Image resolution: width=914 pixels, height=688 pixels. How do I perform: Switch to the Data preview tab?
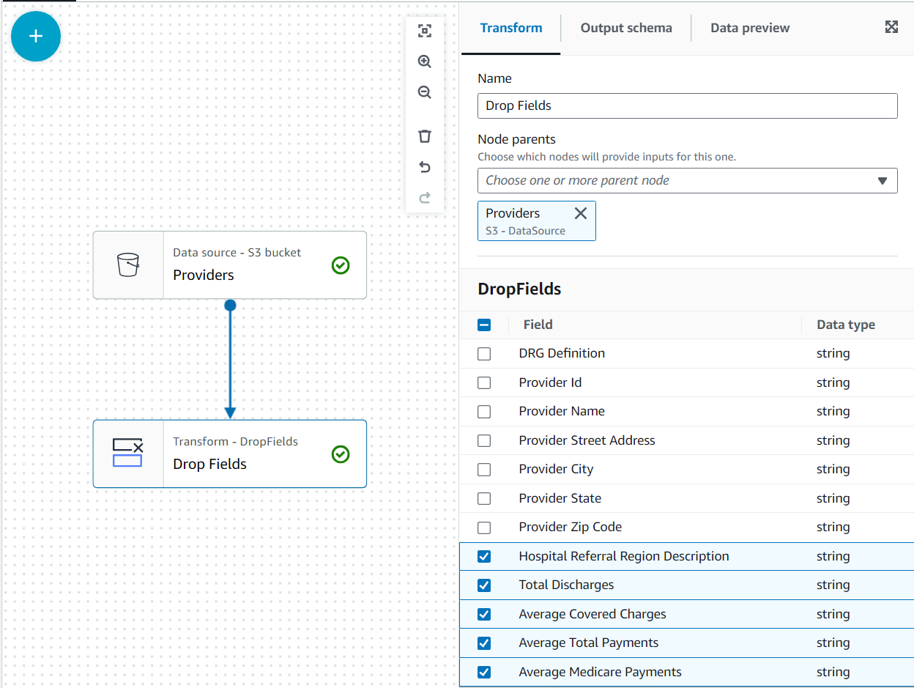coord(750,28)
